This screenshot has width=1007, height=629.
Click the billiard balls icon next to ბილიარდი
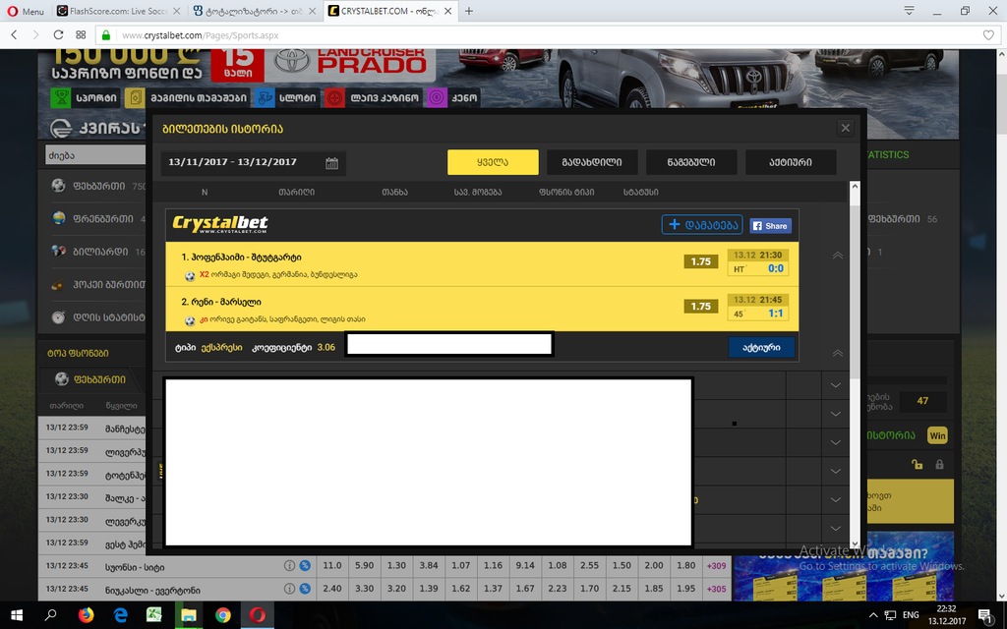[x=58, y=251]
